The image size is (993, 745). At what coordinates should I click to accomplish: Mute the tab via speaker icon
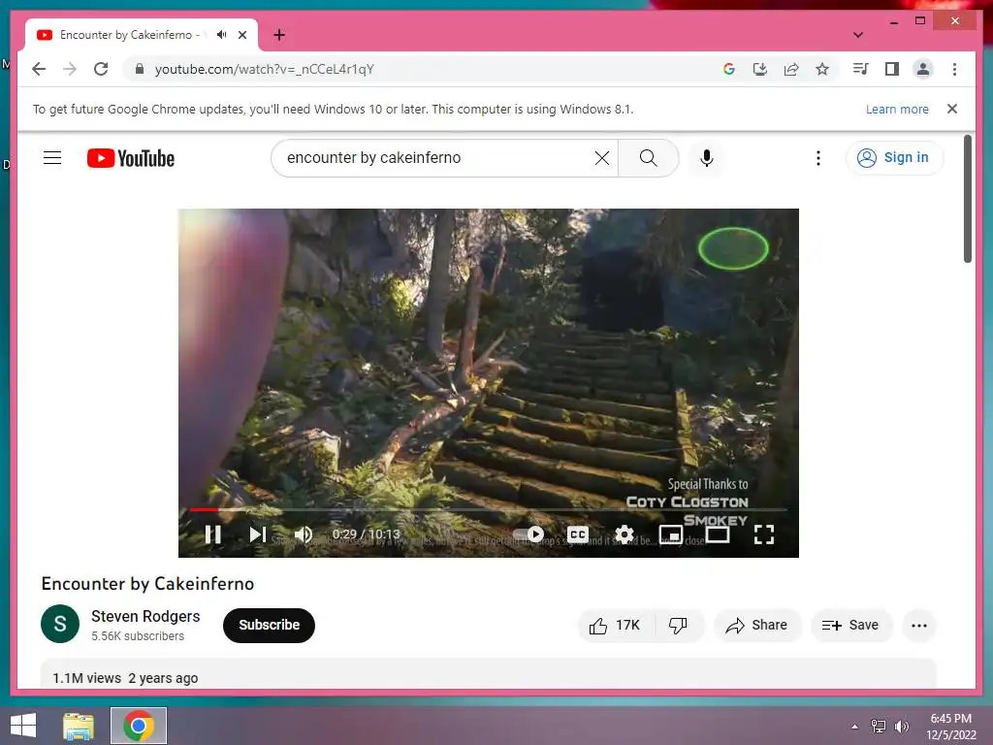(x=222, y=35)
